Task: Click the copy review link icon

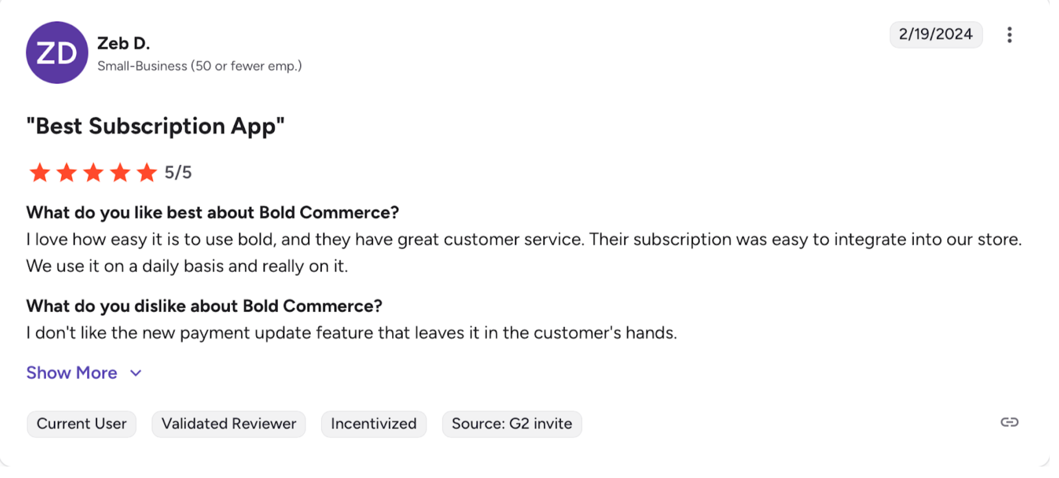Action: tap(1009, 423)
